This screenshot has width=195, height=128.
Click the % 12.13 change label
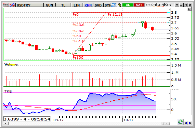tap(115, 15)
